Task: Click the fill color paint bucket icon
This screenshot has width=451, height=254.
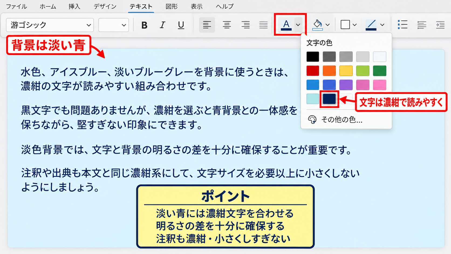Action: coord(317,25)
